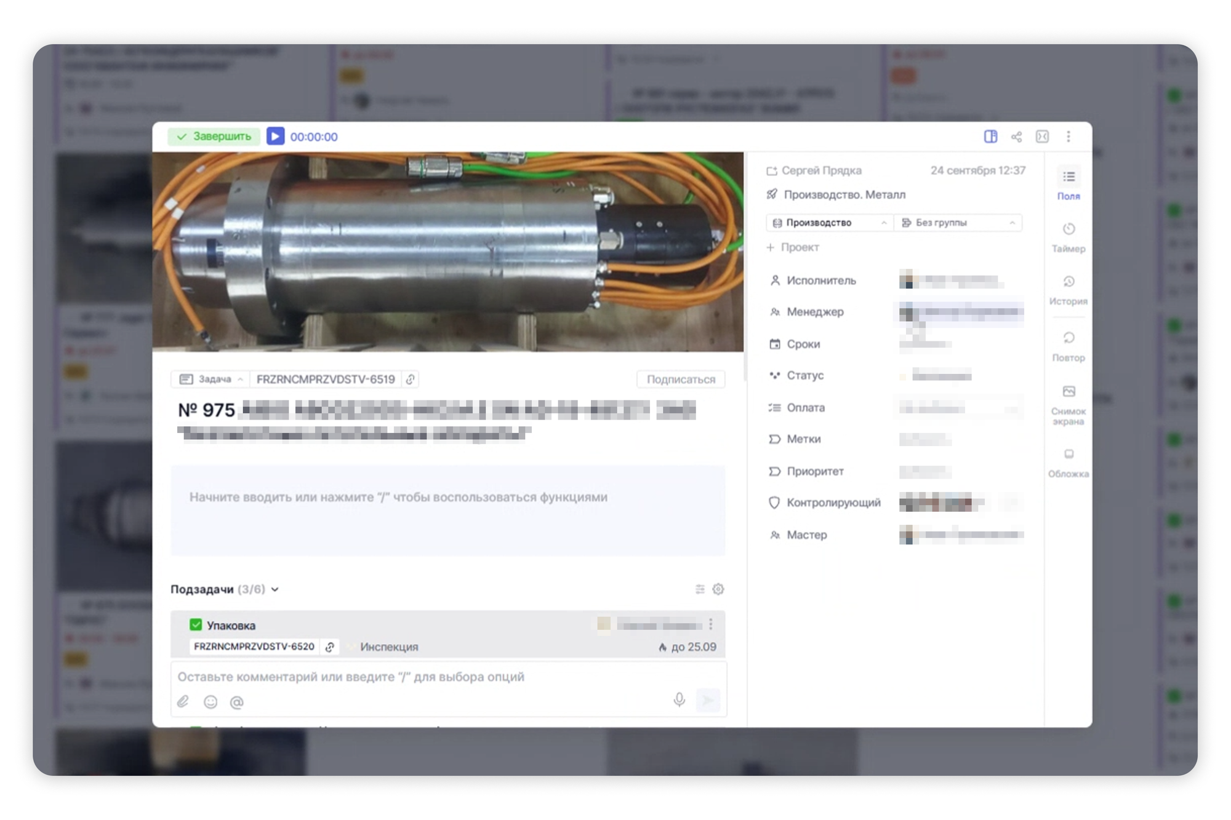Expand task to fullscreen view icon
The image size is (1231, 820).
(x=1042, y=137)
